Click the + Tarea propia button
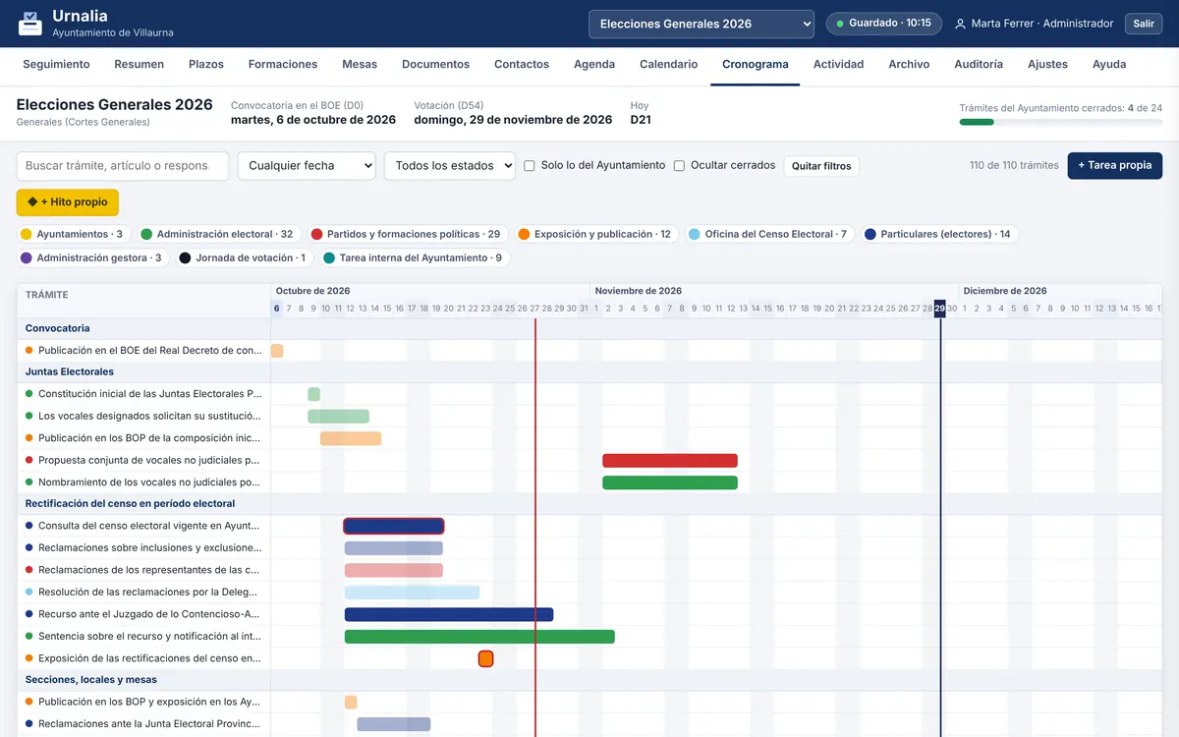This screenshot has width=1179, height=737. click(x=1115, y=165)
